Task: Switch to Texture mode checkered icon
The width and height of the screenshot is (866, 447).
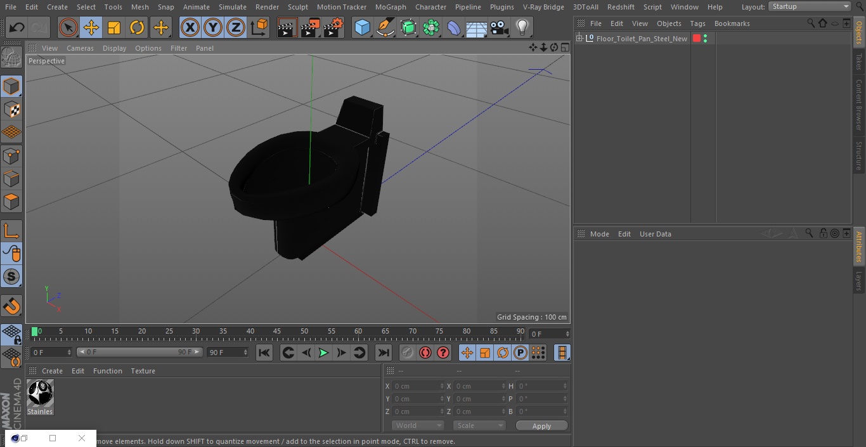Action: [11, 110]
